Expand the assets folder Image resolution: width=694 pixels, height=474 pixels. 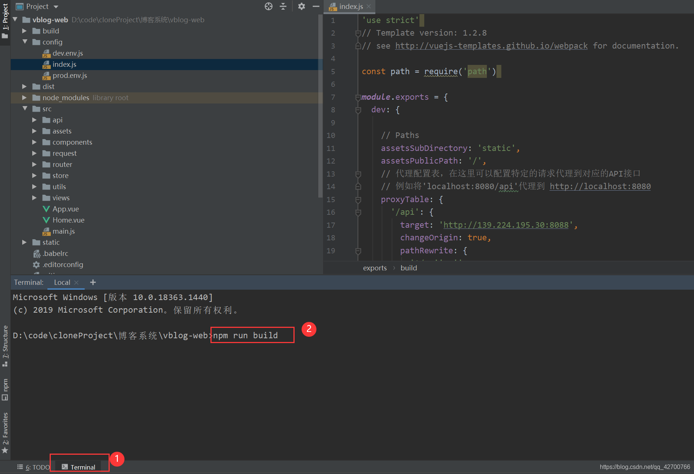pos(34,131)
